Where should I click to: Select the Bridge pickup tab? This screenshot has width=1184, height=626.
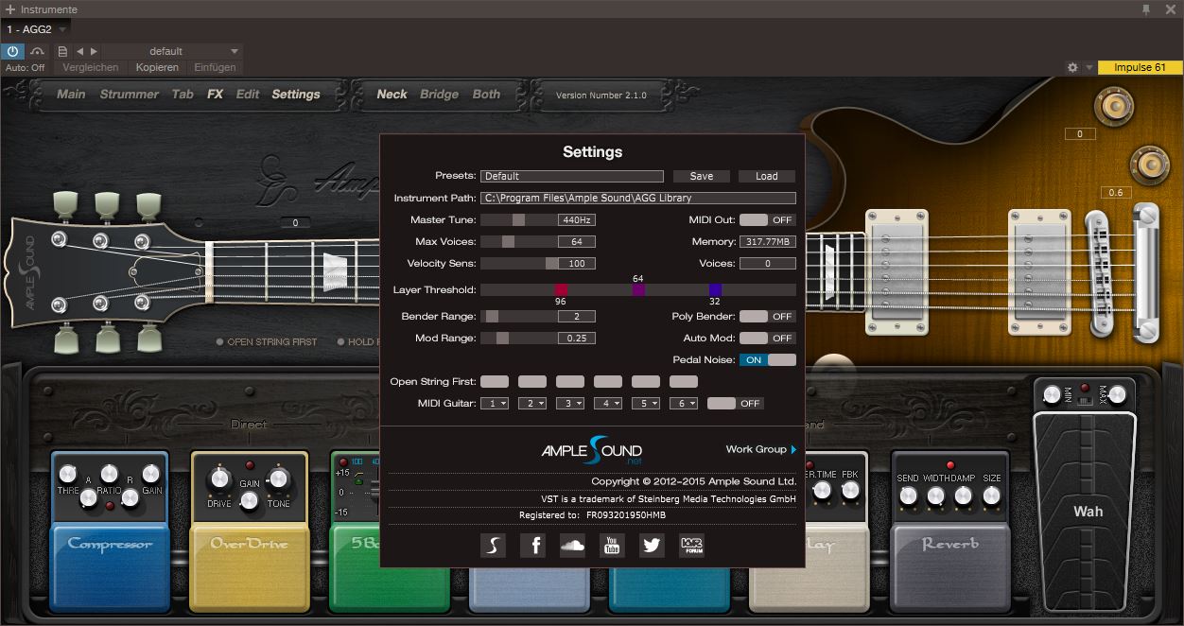[x=439, y=95]
